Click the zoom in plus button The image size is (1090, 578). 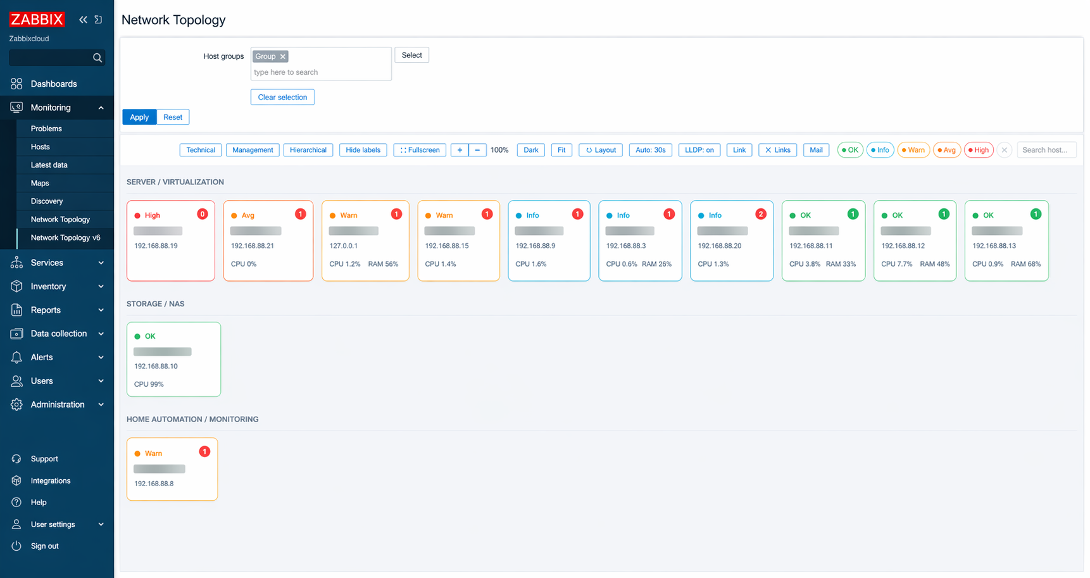tap(460, 150)
